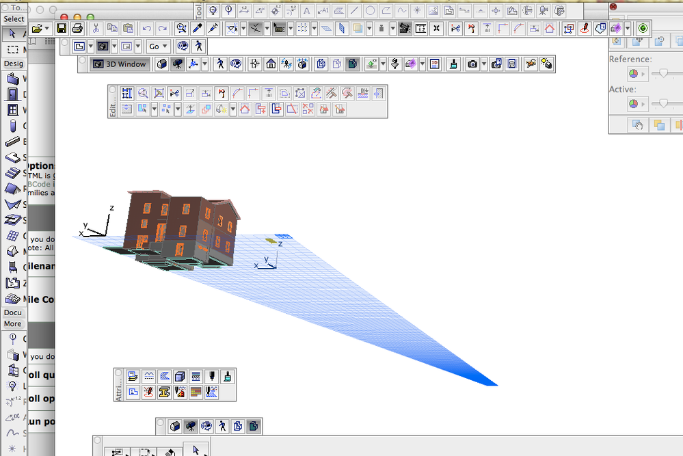Open Materials settings via the blue cube icon
Screen dimensions: 683x456
click(180, 376)
